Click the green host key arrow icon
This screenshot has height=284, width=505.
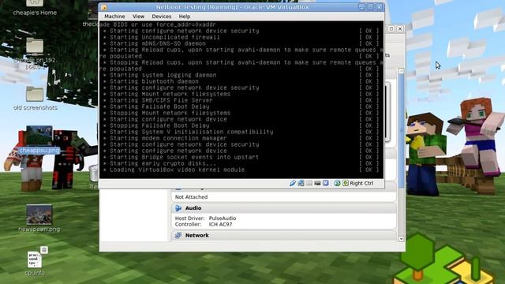[346, 183]
